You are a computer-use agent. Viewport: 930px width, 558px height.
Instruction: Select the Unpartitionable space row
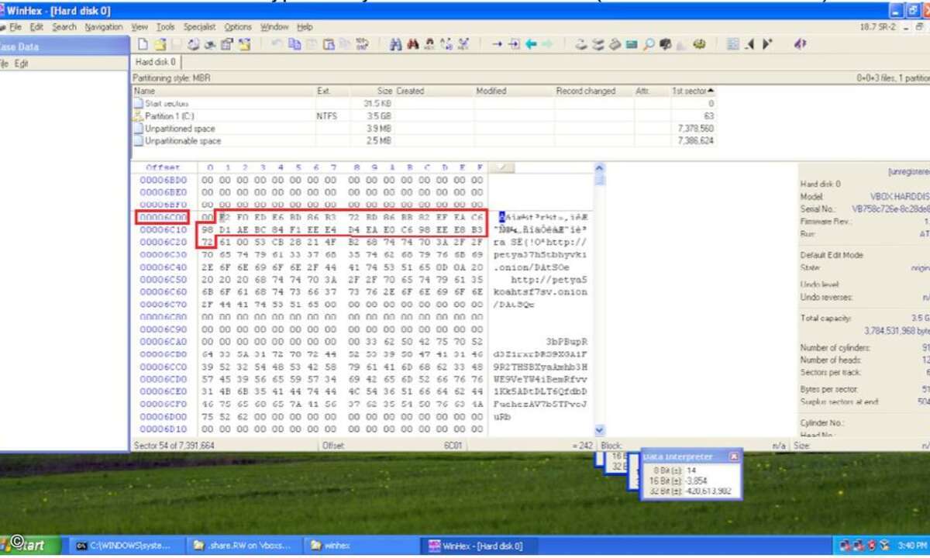pos(424,141)
